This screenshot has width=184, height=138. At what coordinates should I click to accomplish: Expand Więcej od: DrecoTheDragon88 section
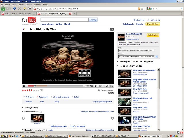[x=117, y=61]
